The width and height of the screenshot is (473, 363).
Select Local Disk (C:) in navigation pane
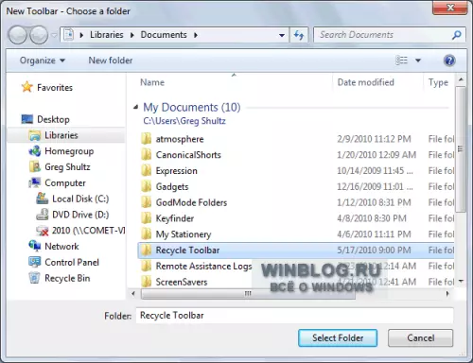coord(73,199)
